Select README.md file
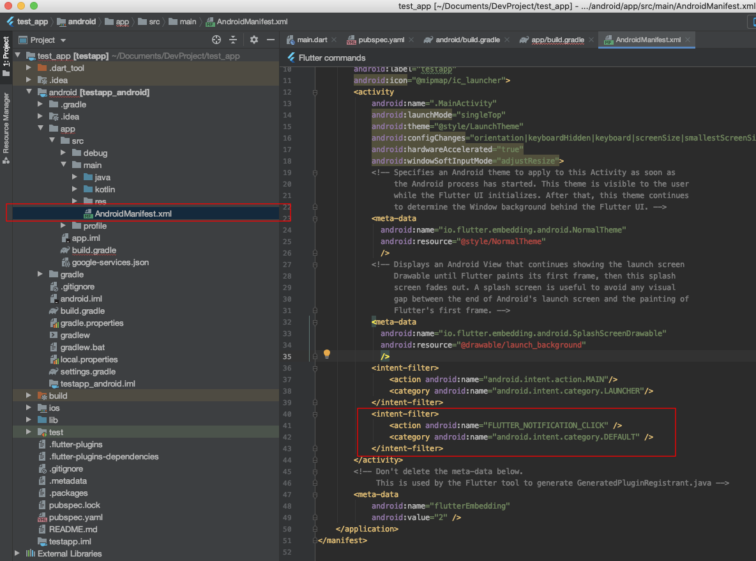Image resolution: width=756 pixels, height=561 pixels. click(73, 529)
